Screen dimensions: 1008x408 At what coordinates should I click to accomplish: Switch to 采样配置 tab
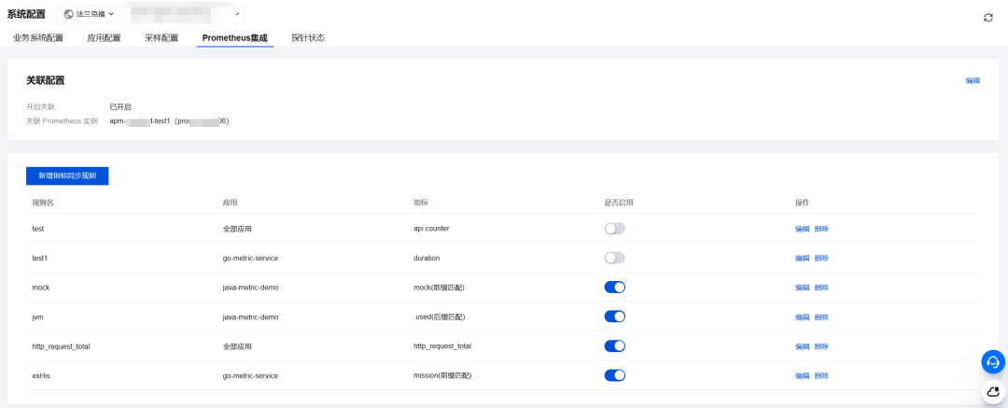pyautogui.click(x=161, y=38)
